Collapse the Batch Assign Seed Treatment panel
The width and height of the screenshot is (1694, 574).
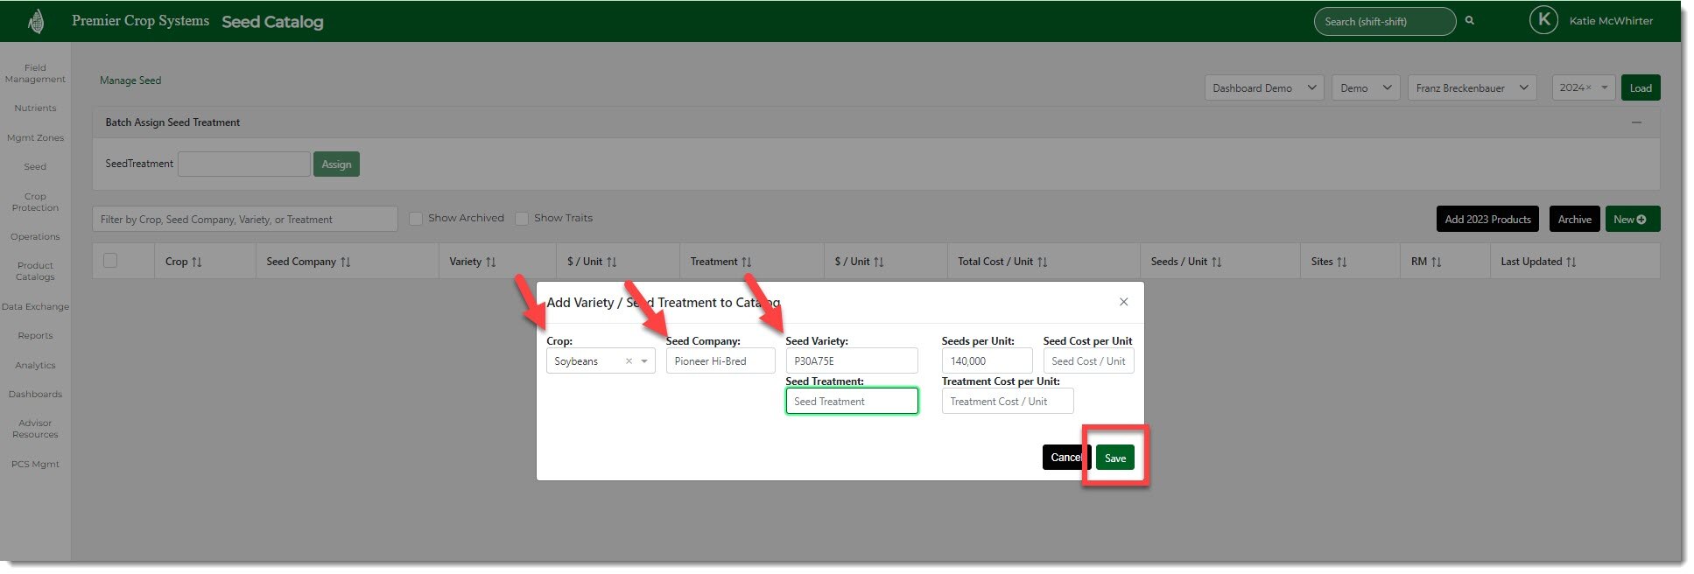click(x=1635, y=122)
